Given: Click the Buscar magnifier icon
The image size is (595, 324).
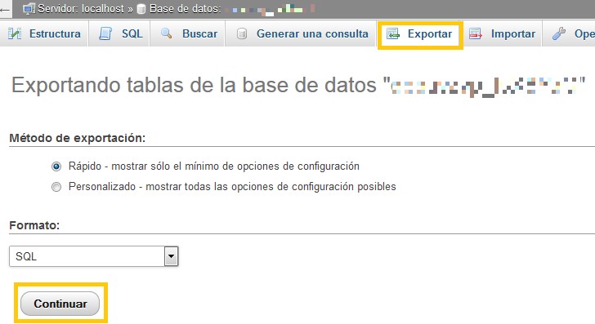Looking at the screenshot, I should (166, 33).
